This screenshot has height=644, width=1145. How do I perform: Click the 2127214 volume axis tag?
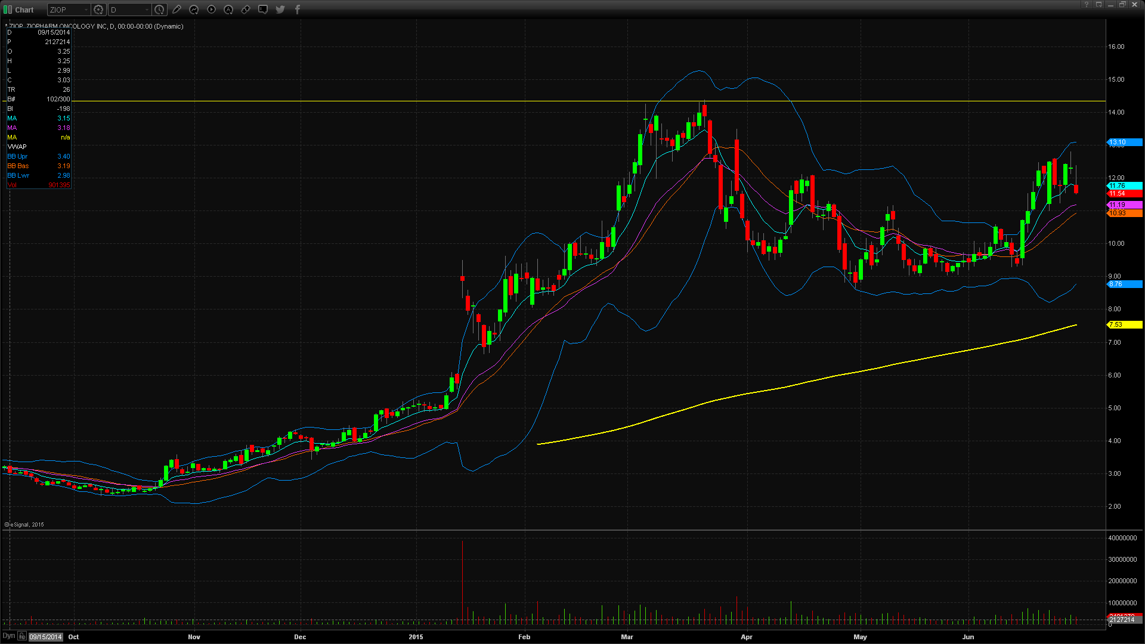pyautogui.click(x=1125, y=620)
